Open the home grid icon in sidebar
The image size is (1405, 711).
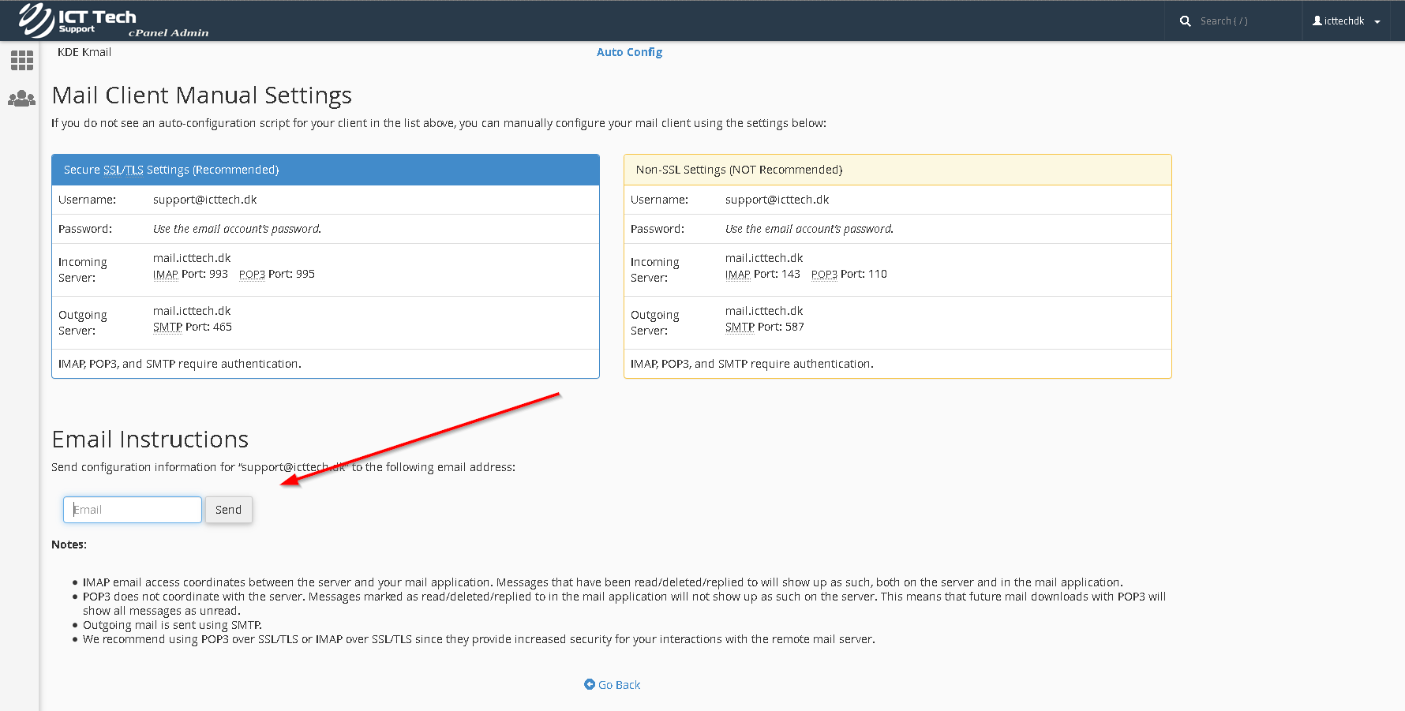21,60
